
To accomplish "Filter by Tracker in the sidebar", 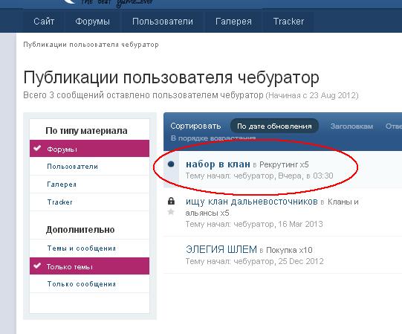I will 89,202.
